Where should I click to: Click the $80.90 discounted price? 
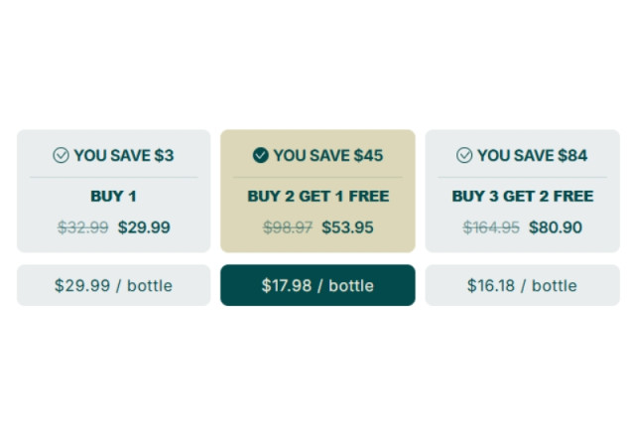click(555, 227)
